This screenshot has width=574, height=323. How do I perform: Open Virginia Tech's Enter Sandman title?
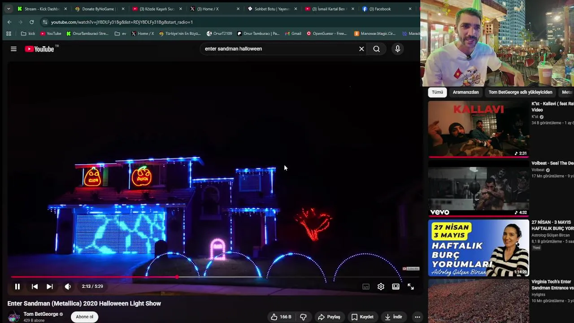(x=552, y=285)
